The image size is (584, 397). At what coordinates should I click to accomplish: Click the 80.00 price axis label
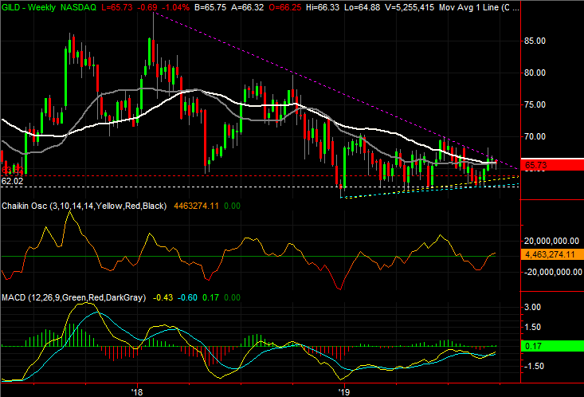[535, 73]
